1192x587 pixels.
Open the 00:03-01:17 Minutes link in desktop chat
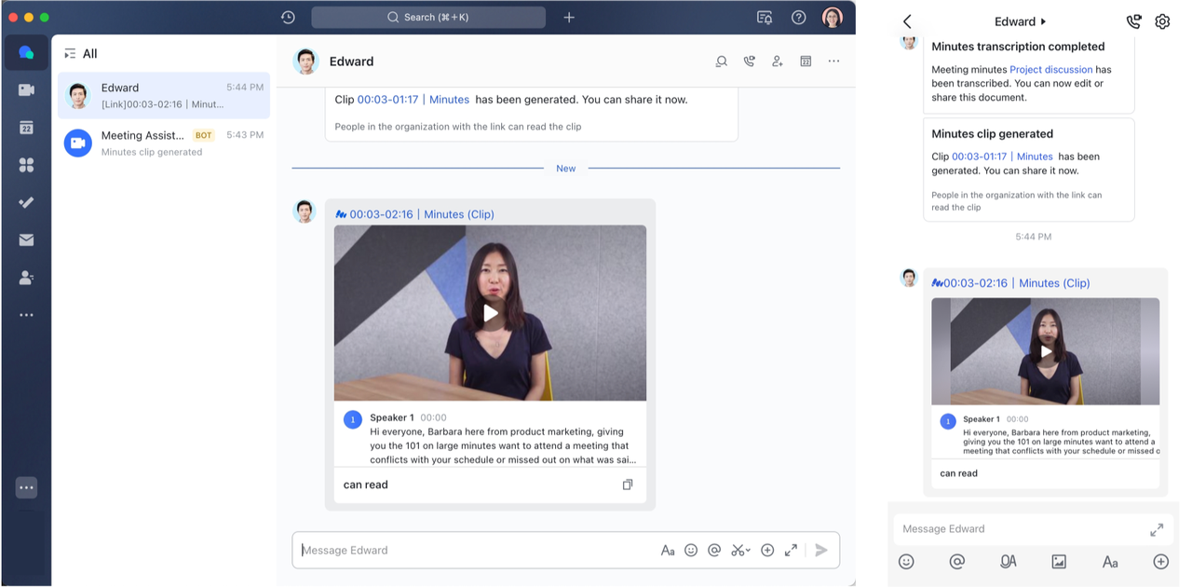click(413, 100)
